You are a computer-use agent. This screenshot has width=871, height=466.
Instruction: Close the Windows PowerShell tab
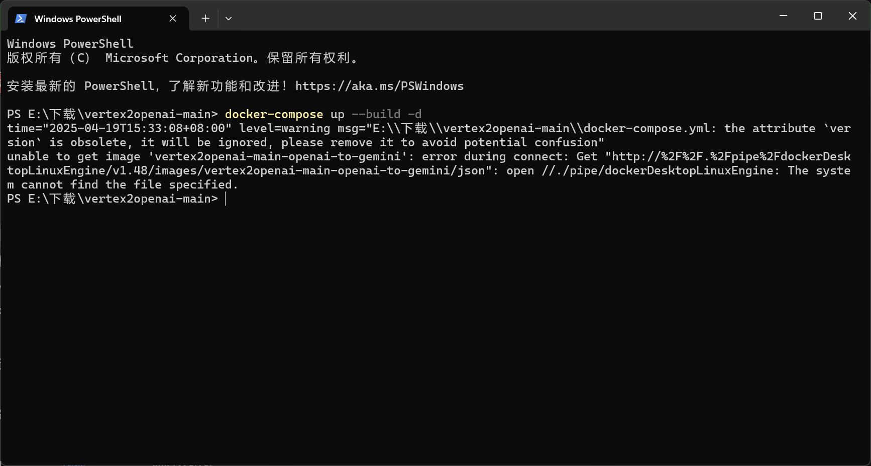[x=173, y=19]
